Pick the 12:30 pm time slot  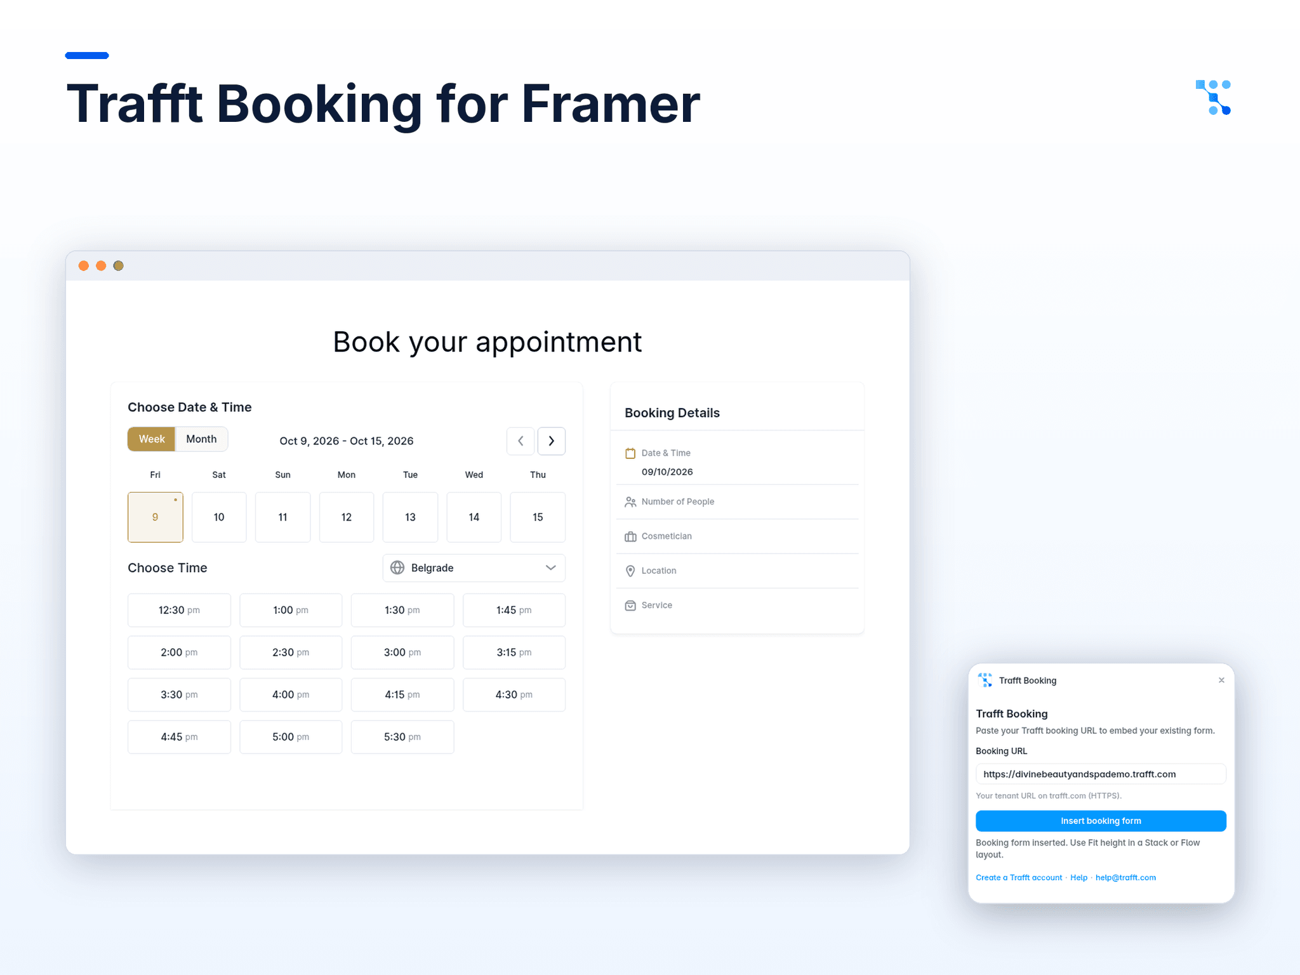point(179,610)
